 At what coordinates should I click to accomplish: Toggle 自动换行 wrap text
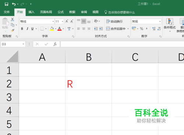114,21
